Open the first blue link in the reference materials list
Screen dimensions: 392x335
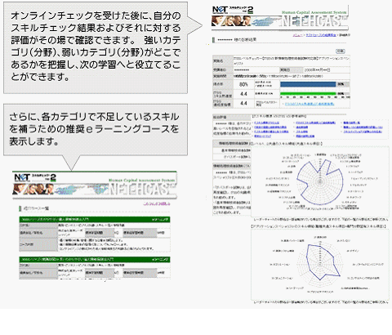tap(266, 123)
